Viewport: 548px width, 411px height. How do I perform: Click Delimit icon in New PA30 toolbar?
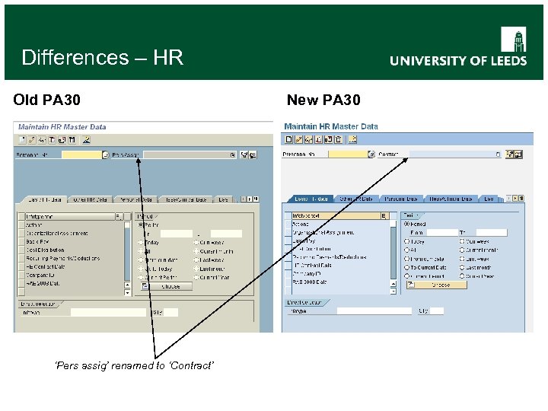pyautogui.click(x=328, y=139)
